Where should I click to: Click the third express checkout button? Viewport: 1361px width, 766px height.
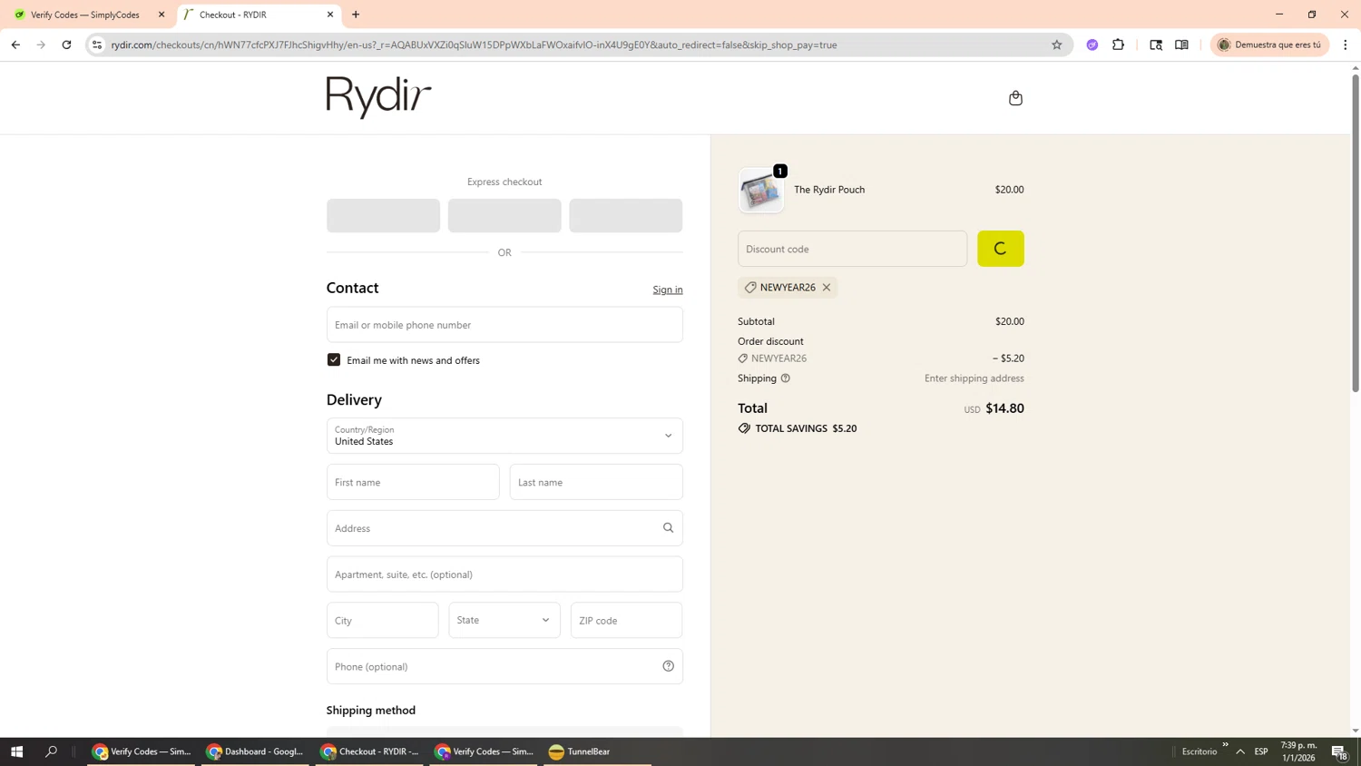coord(625,216)
